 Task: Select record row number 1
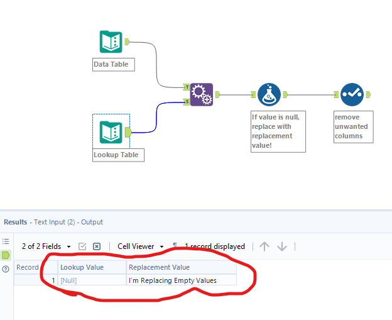[36, 280]
